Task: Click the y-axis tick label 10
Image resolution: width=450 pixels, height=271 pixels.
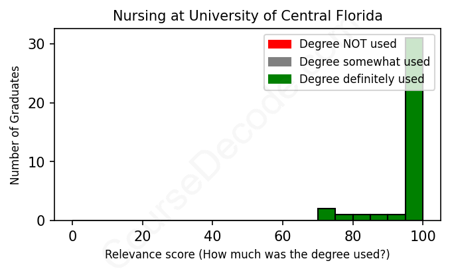Action: click(37, 161)
